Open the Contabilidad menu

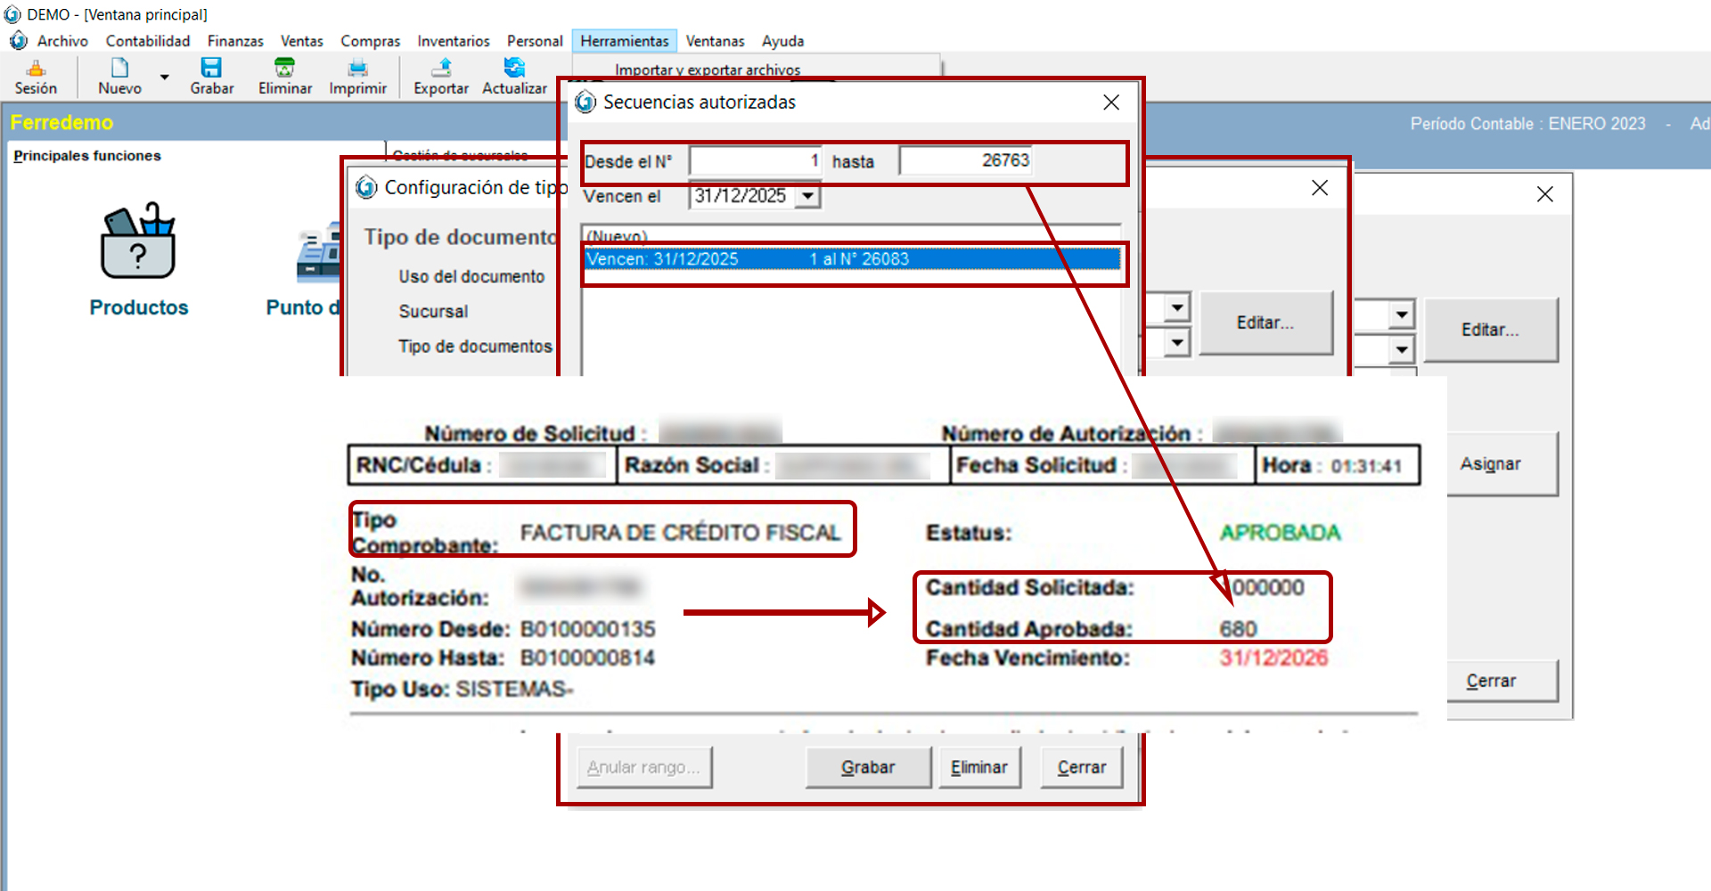[x=148, y=41]
